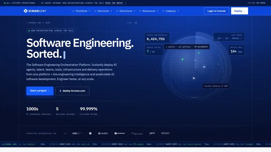Image resolution: width=271 pixels, height=152 pixels.
Task: Click the Investec logo
Action: [x=137, y=134]
